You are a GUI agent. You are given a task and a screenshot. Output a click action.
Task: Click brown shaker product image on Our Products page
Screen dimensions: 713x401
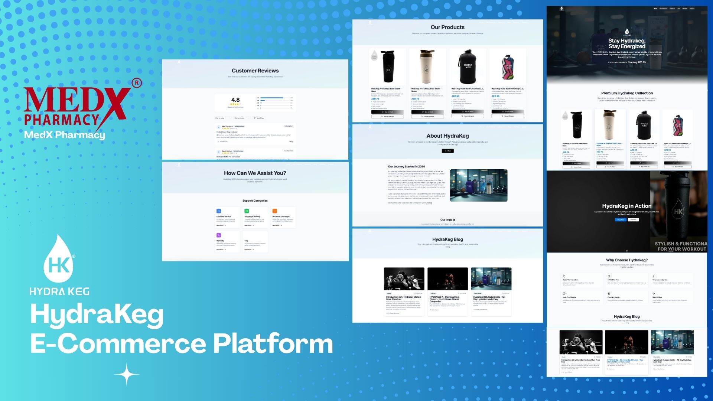coord(427,67)
